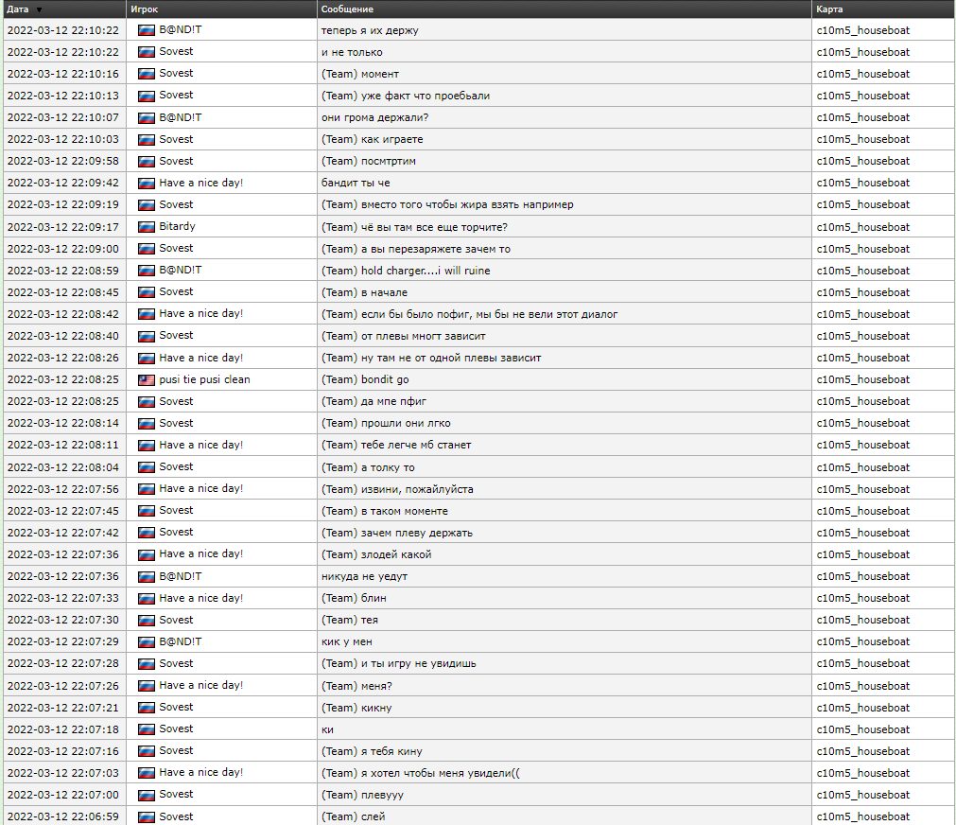Click the flag in the "извини, пожайлуста" row
This screenshot has height=825, width=956.
coord(146,489)
